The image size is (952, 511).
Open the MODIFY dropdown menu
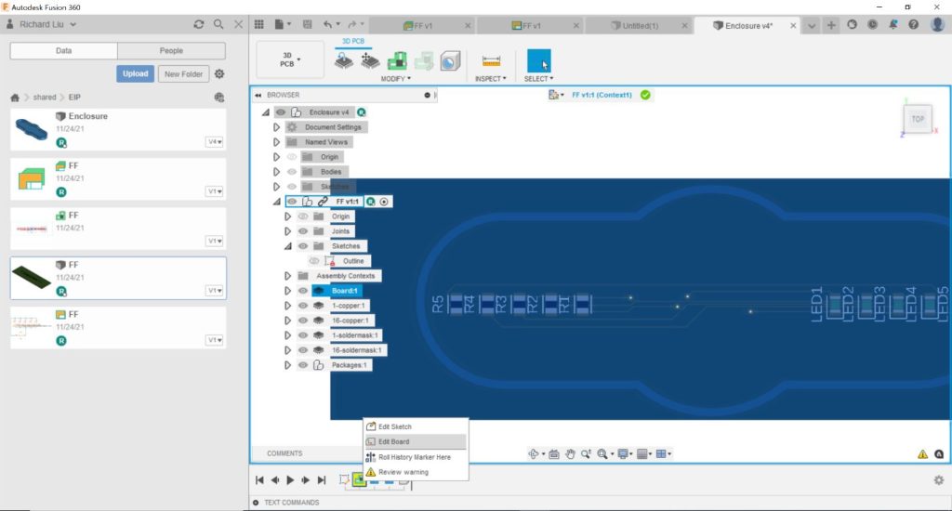(396, 79)
